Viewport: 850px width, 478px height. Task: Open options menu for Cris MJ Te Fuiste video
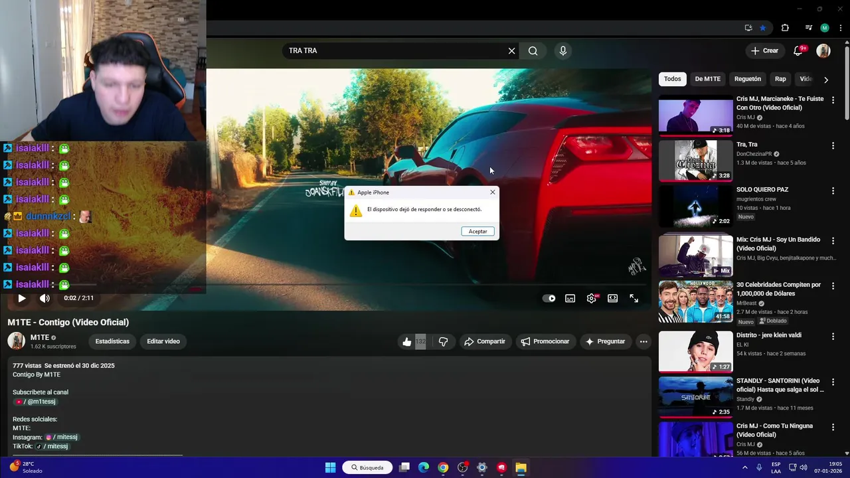coord(833,100)
